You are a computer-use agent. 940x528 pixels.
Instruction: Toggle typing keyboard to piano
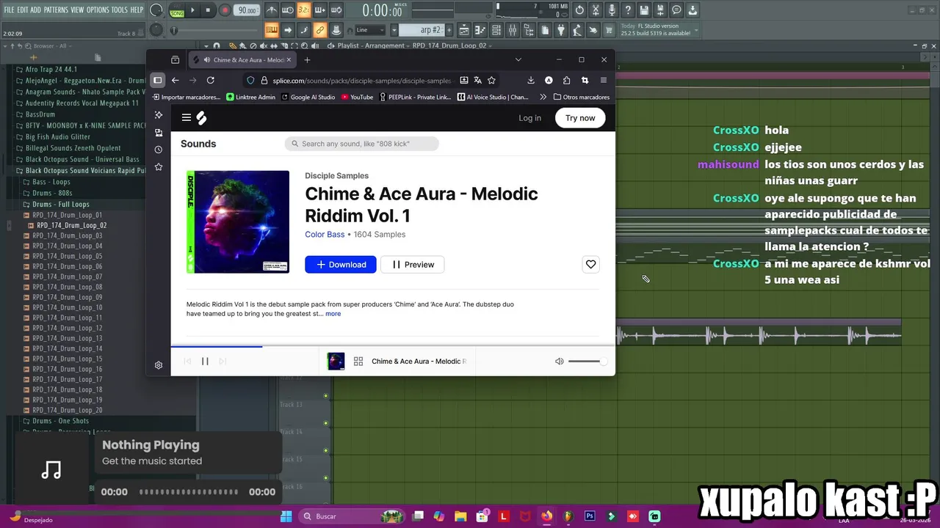tap(272, 30)
